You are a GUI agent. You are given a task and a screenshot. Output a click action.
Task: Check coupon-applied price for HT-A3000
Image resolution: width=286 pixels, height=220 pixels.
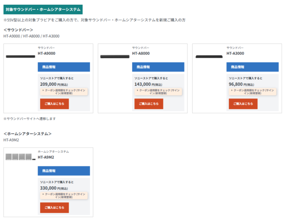pyautogui.click(x=254, y=91)
